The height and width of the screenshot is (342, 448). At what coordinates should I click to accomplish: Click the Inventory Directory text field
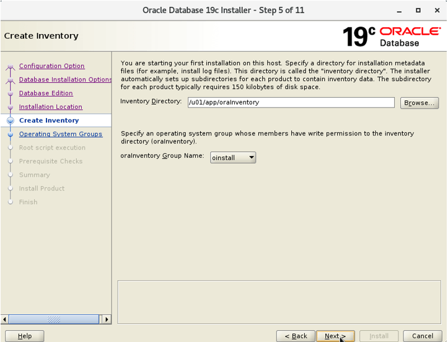[x=291, y=103]
